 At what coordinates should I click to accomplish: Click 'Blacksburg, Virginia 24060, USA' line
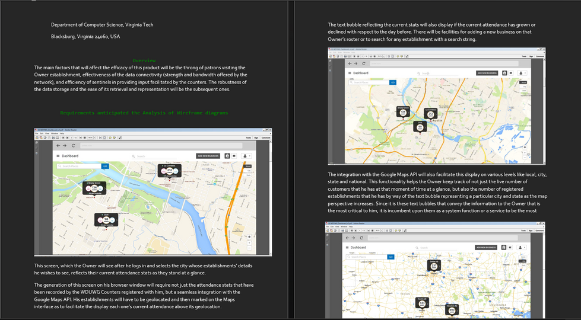point(85,37)
